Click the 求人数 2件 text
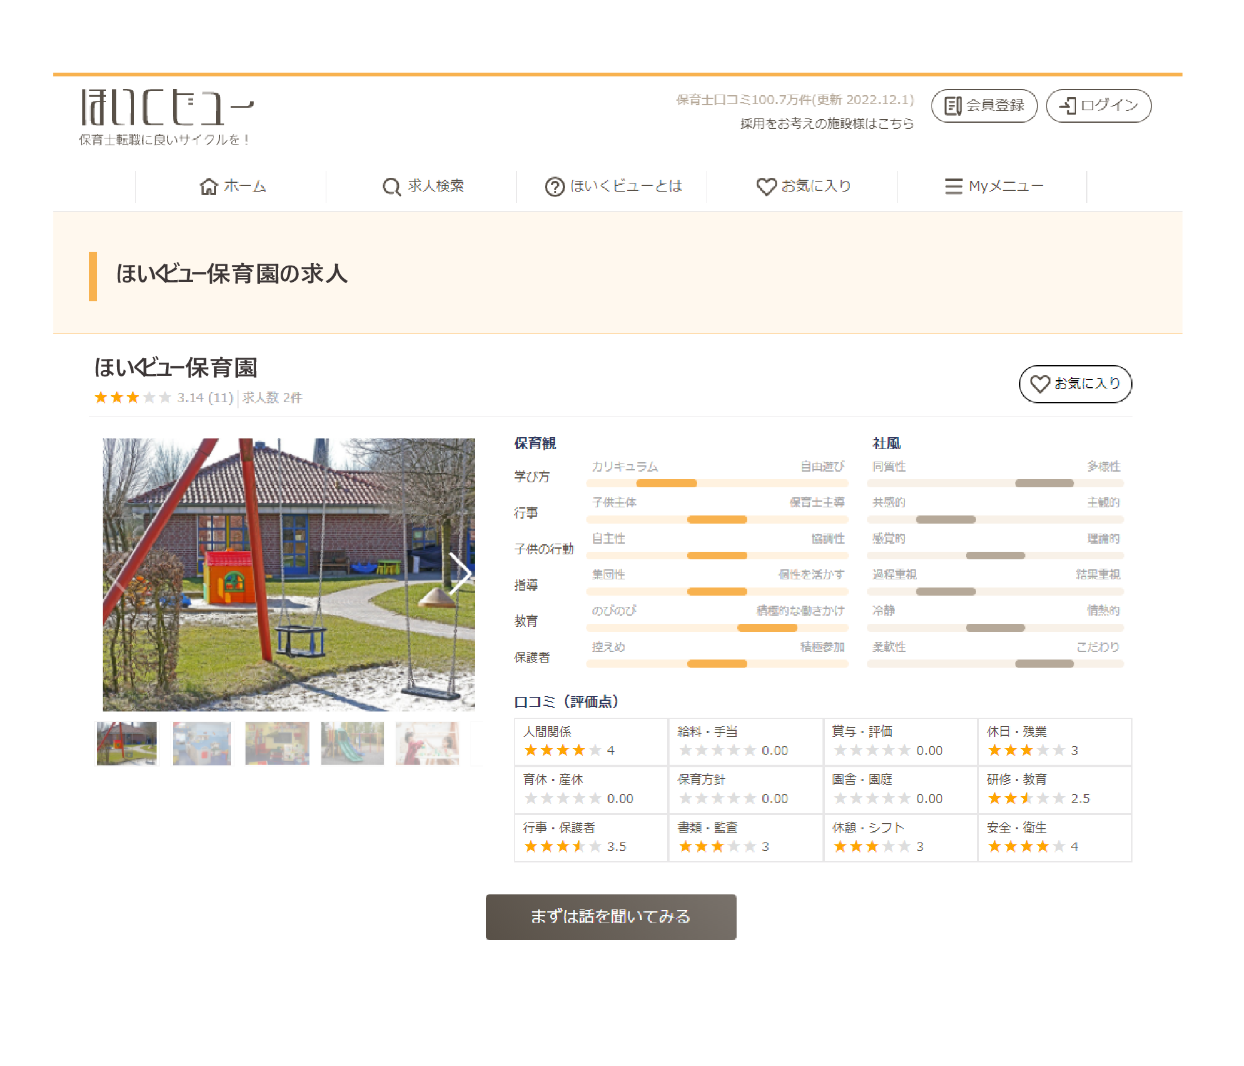Screen dimensions: 1244x1066 click(272, 398)
